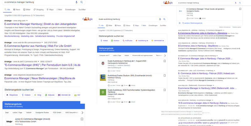Viewport: 251px width, 126px height.
Task: Click magnifier icon in right page search bar
Action: (240, 3)
